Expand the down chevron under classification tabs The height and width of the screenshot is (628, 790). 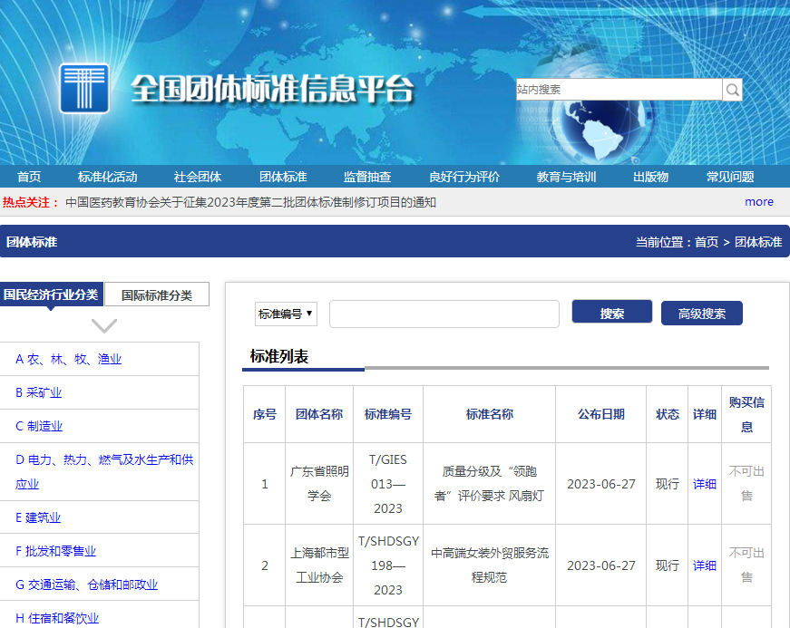coord(104,325)
